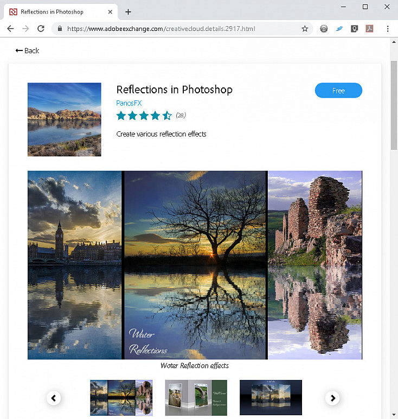398x419 pixels.
Task: Open the Adobe Acrobat extension icon
Action: click(x=369, y=29)
